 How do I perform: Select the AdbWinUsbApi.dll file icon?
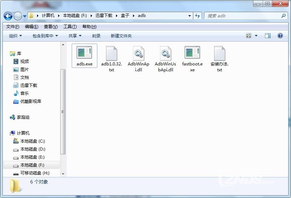click(165, 53)
